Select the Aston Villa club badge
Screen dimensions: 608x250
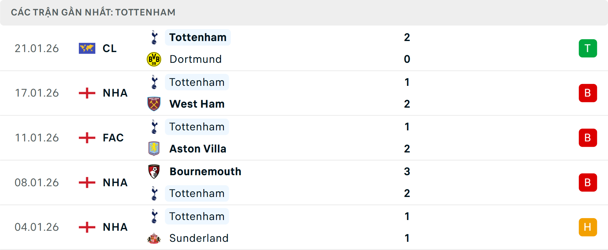pyautogui.click(x=154, y=149)
